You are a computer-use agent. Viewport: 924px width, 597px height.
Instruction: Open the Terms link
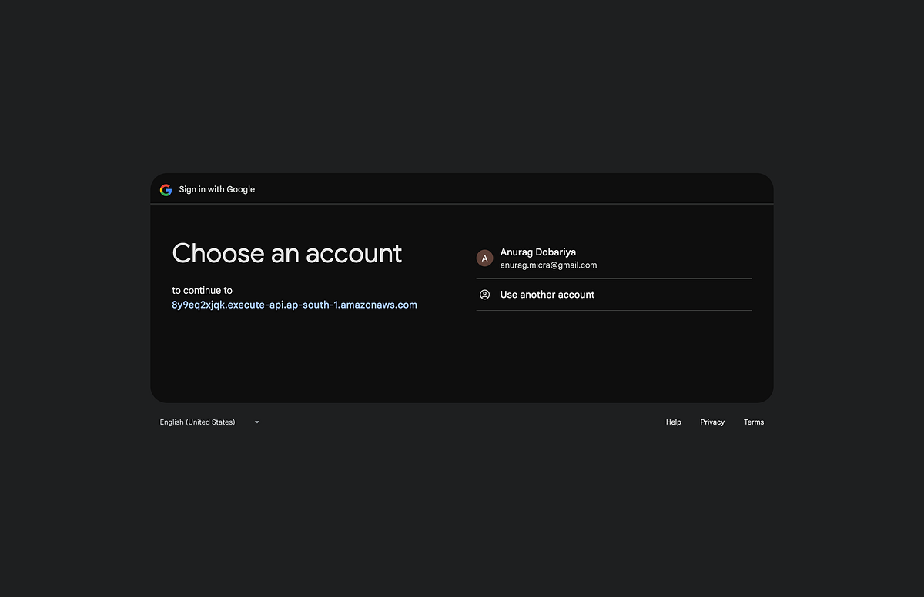754,422
